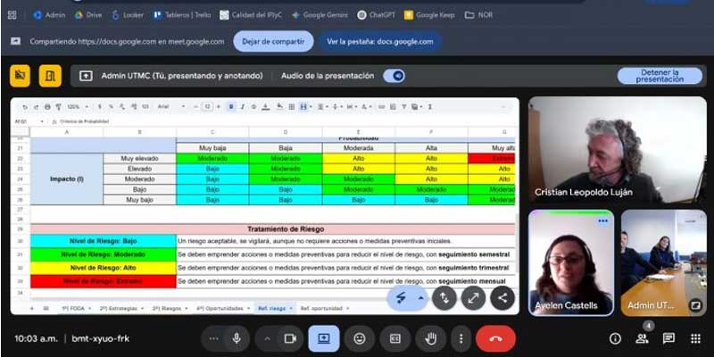714x357 pixels.
Task: Switch to the 3º) Riesgos sheet tab
Action: 168,308
